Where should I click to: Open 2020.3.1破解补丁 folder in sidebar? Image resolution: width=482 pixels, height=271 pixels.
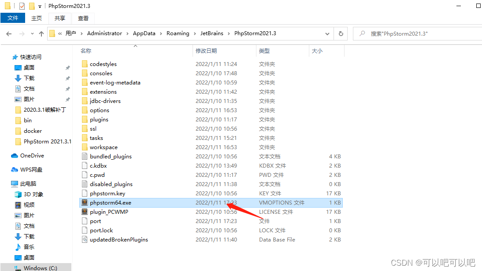[x=45, y=110]
